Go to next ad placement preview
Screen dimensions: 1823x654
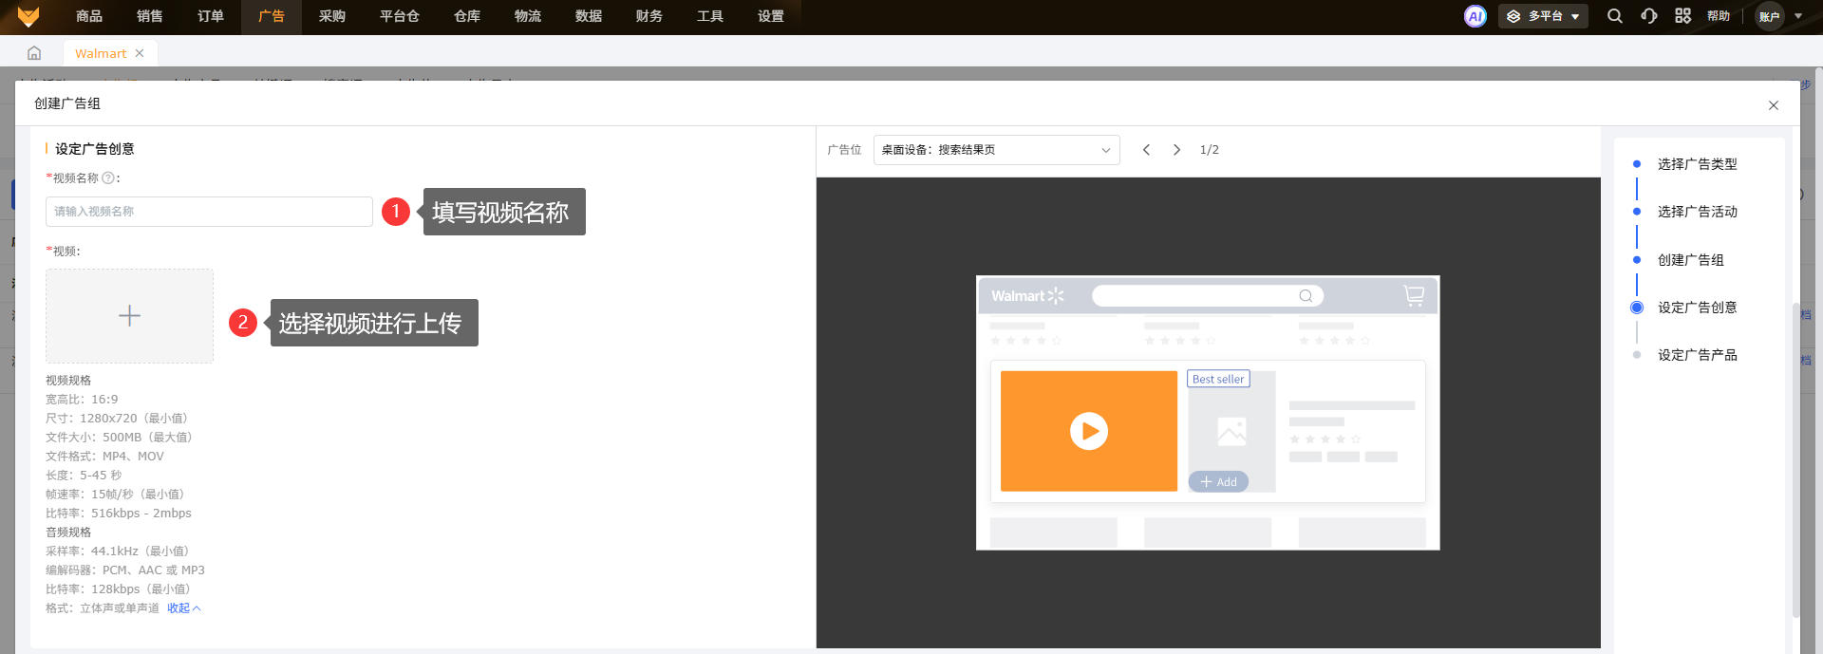(x=1176, y=150)
